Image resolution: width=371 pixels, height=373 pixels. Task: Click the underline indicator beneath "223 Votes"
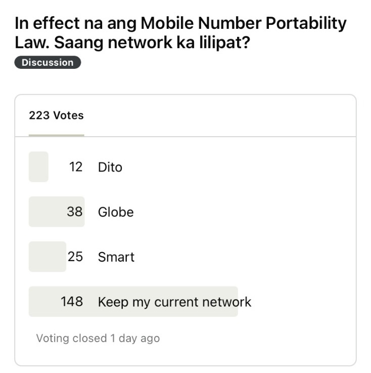click(x=56, y=135)
